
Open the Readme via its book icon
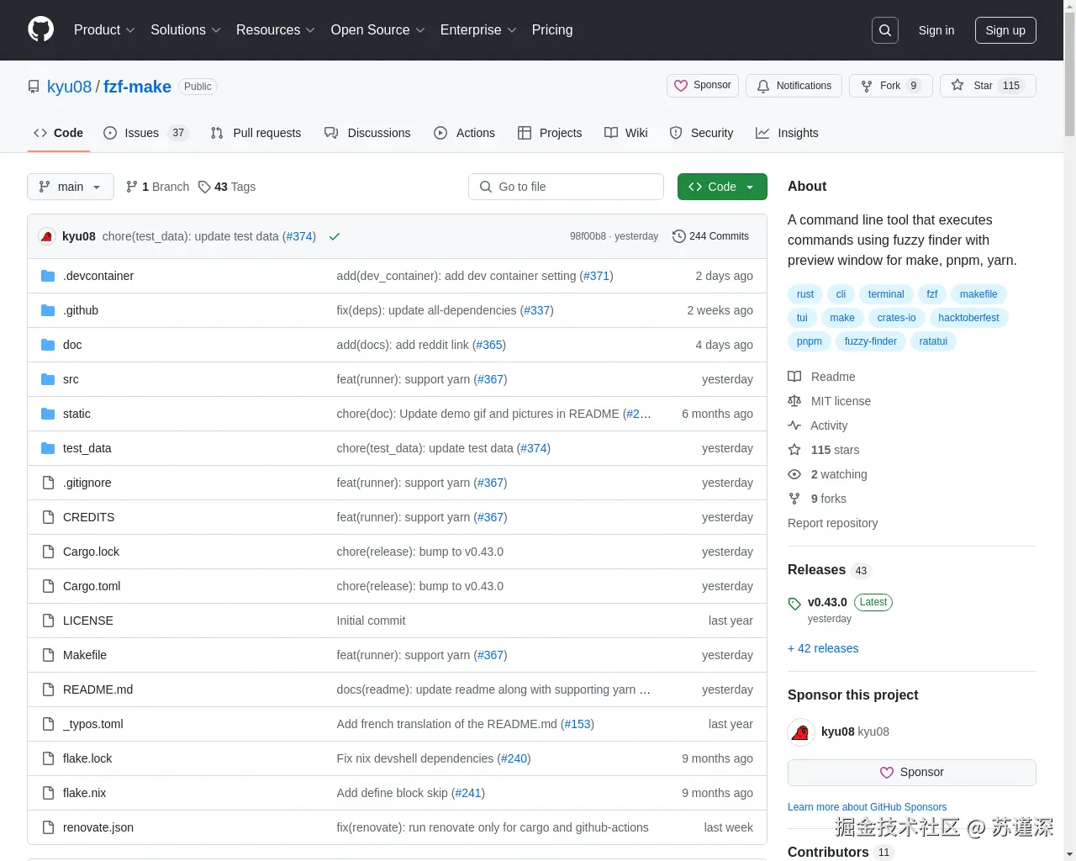pos(794,377)
